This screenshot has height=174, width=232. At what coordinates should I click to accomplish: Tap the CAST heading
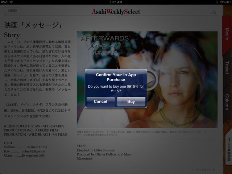pos(8,143)
